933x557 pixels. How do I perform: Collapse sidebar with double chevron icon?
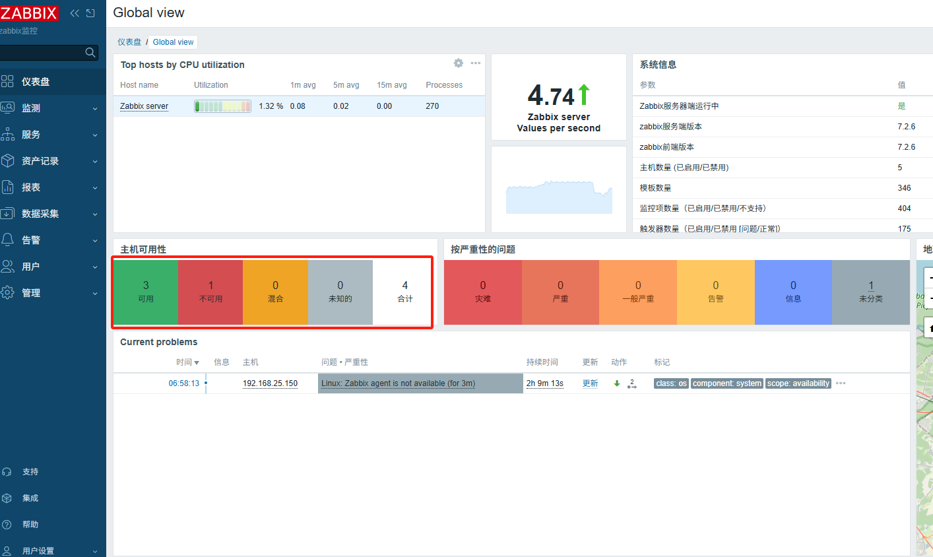(75, 13)
